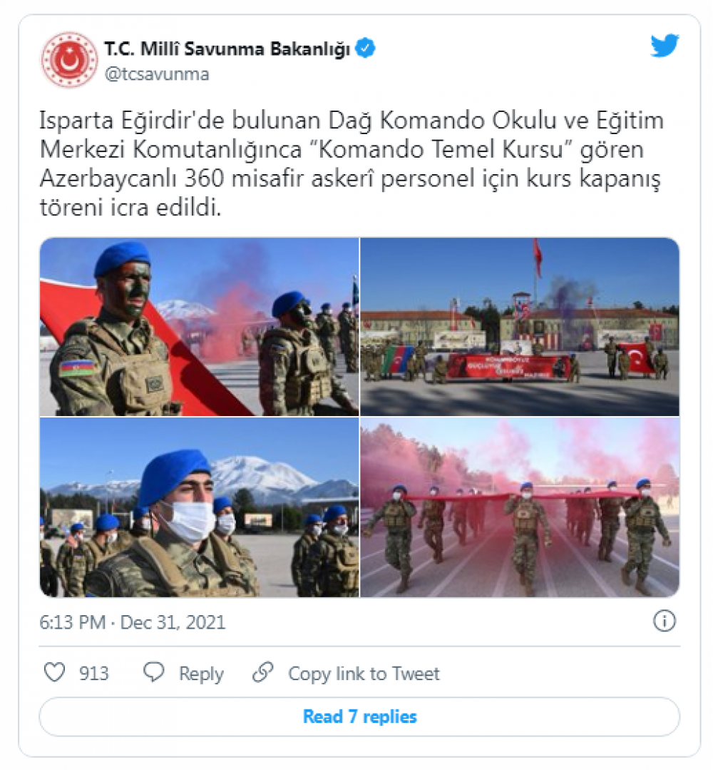Open photo of camouflaged soldier with Azerbaijan patch
This screenshot has height=770, width=713.
tap(199, 327)
